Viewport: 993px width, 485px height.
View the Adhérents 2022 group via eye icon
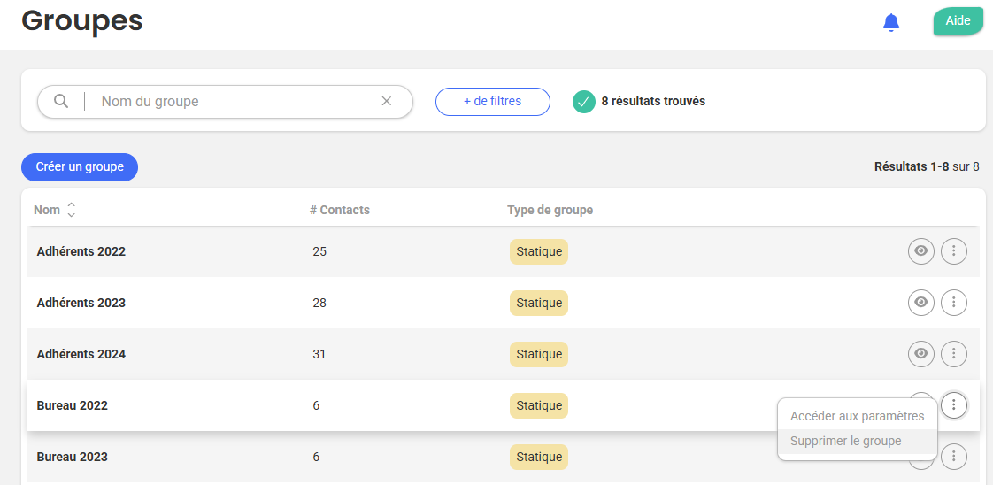[x=921, y=251]
